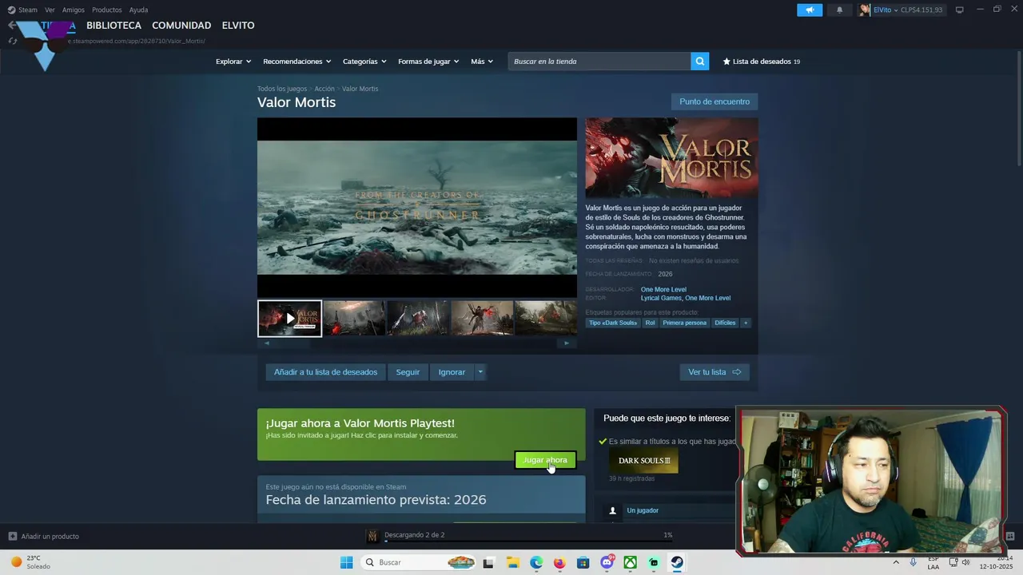Image resolution: width=1023 pixels, height=575 pixels.
Task: Show hidden system tray icons
Action: point(895,562)
